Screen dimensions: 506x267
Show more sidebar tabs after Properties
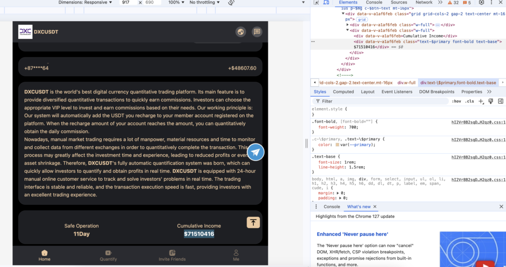pyautogui.click(x=489, y=92)
